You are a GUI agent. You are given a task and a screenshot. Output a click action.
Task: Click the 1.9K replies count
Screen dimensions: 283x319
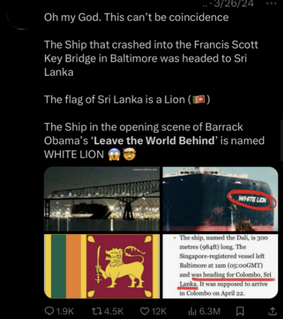coord(65,311)
